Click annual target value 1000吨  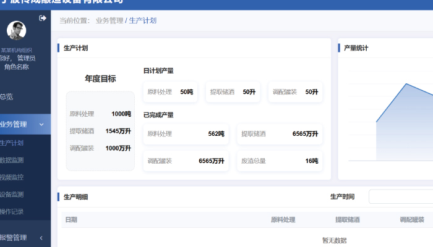(121, 114)
